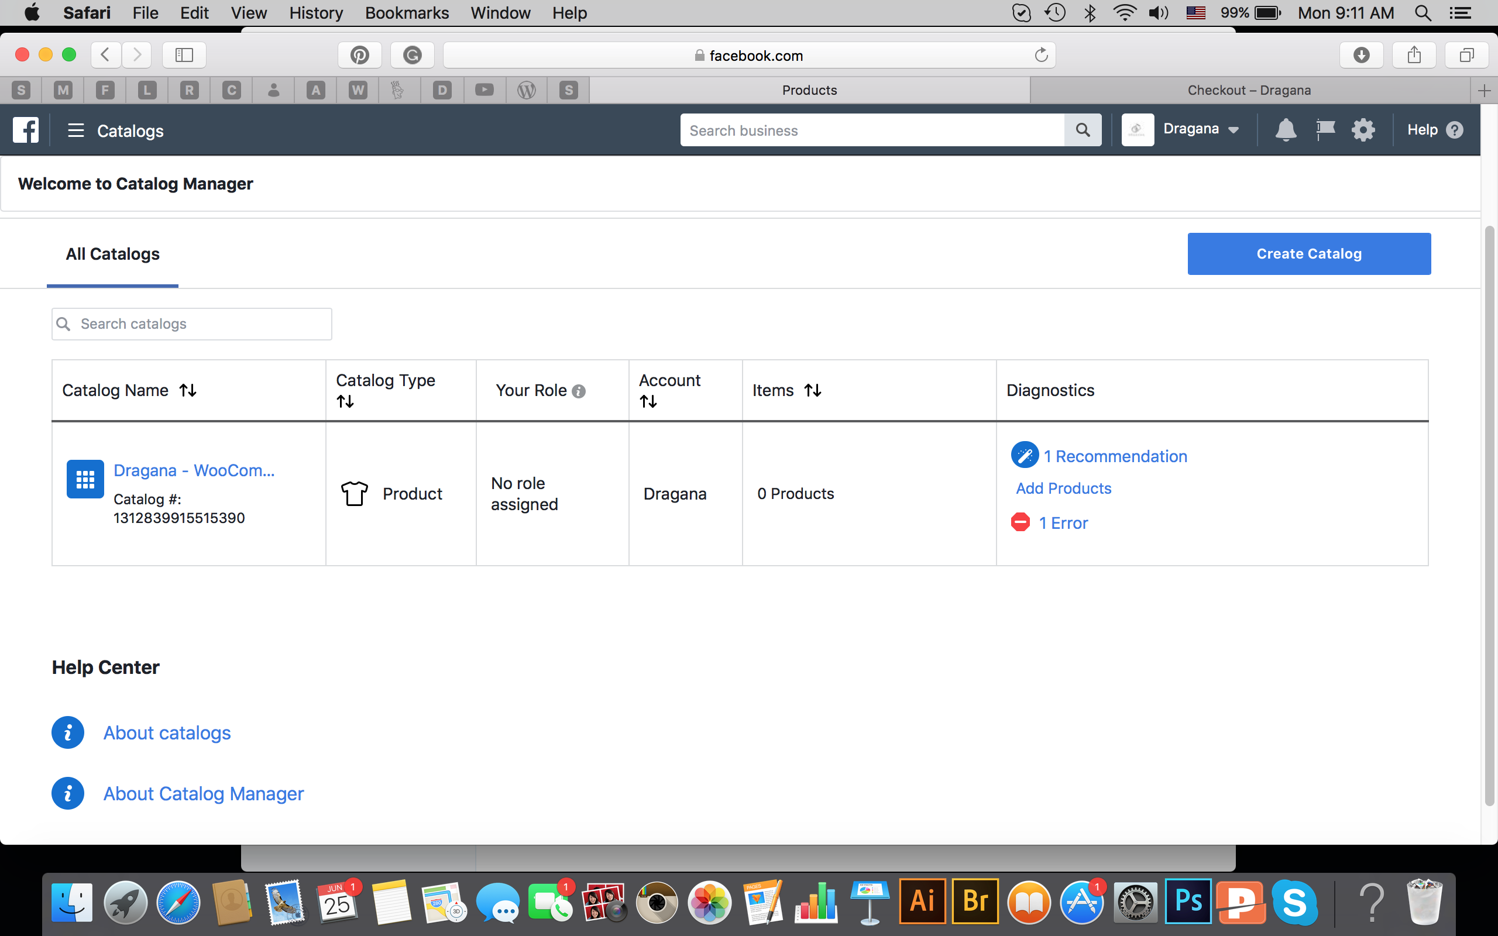Click the Help question mark
Viewport: 1498px width, 936px height.
click(1455, 130)
